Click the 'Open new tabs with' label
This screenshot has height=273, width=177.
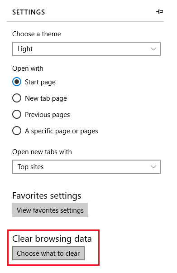(42, 152)
